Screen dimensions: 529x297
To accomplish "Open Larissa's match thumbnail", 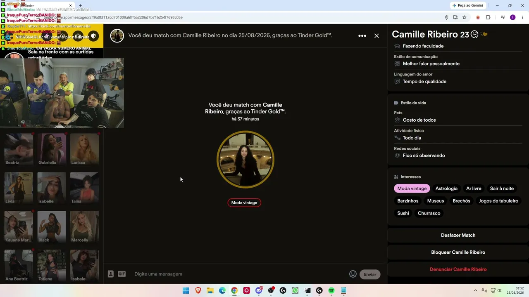I will pyautogui.click(x=84, y=149).
